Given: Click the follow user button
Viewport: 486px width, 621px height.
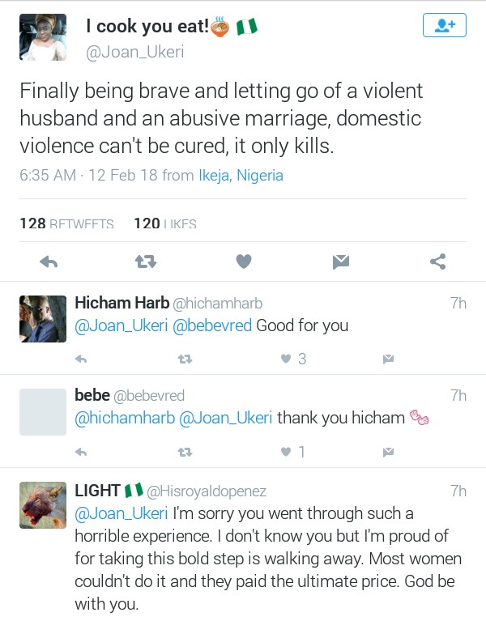Looking at the screenshot, I should 445,26.
